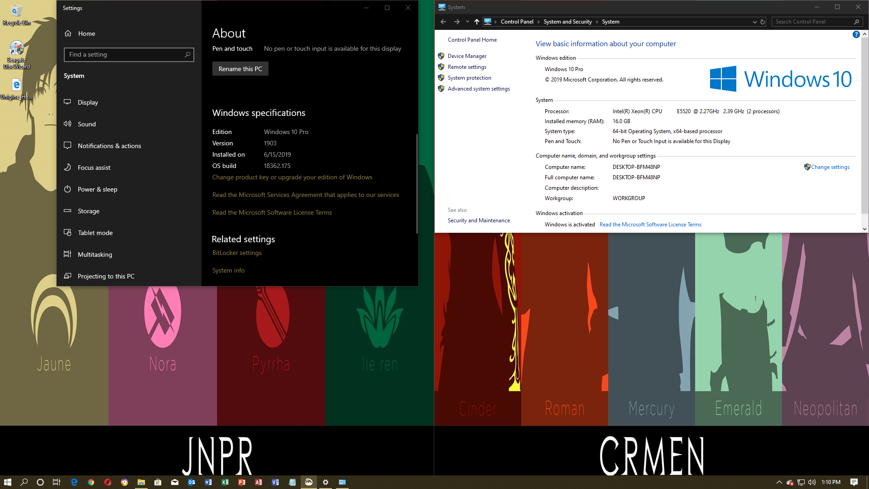
Task: Launch PowerPoint from taskbar
Action: [242, 482]
